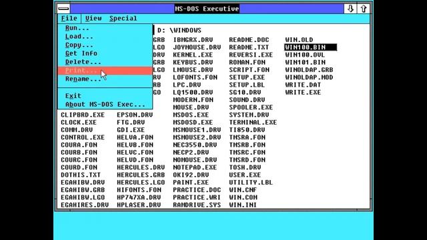
Task: Select the WIN.CNF file
Action: [x=243, y=190]
